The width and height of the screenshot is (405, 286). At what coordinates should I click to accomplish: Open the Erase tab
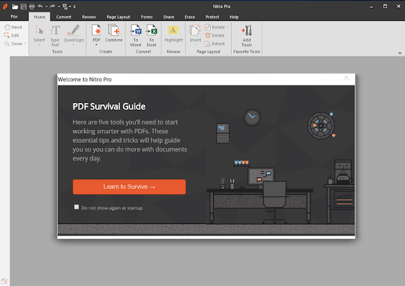(190, 17)
